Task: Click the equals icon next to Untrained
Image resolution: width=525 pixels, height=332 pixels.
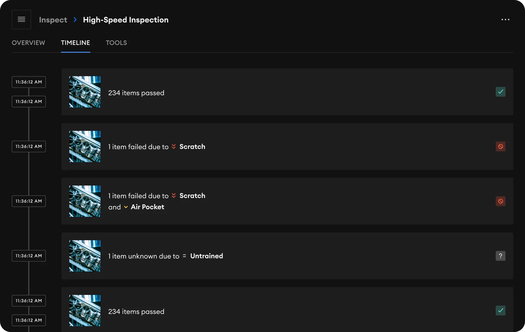Action: [x=184, y=256]
